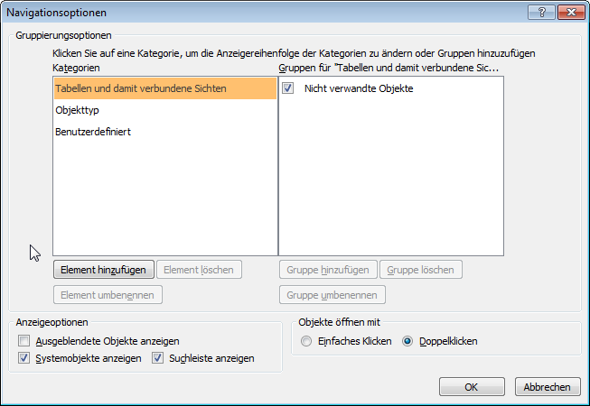Select Doppelklicken radio option
This screenshot has width=590, height=406.
407,341
